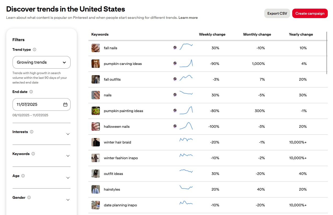This screenshot has width=333, height=215.
Task: Expand the Gender filter section
Action: [68, 200]
